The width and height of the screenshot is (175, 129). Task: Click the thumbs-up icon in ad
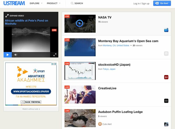[x=22, y=102]
